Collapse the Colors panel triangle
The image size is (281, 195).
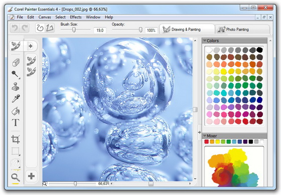click(x=205, y=41)
